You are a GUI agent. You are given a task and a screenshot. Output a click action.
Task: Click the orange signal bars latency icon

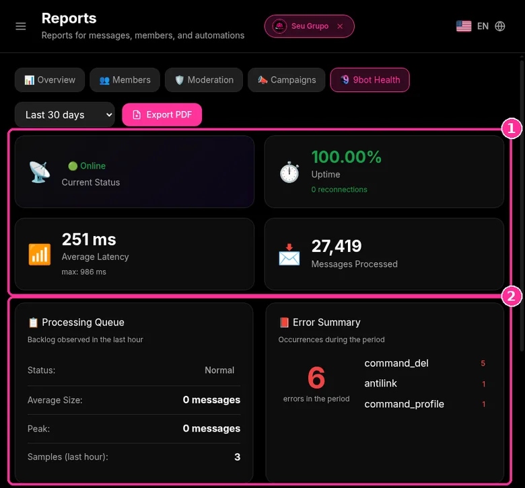coord(40,255)
